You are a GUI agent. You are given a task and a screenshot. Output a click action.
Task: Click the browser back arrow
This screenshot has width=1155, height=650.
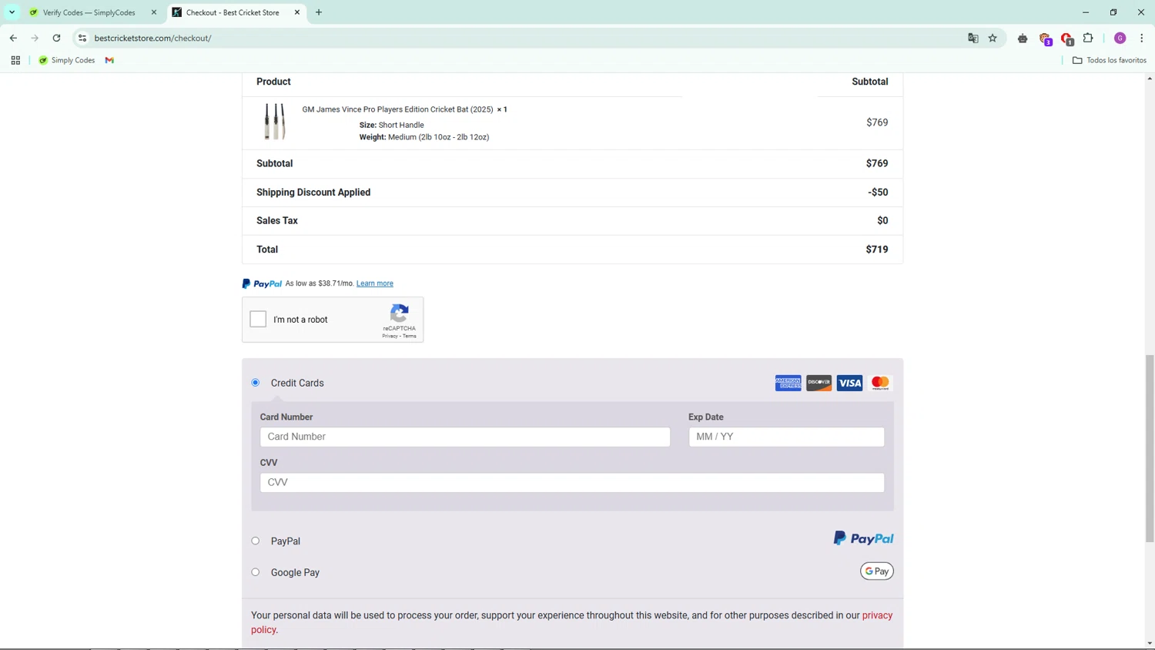coord(13,38)
